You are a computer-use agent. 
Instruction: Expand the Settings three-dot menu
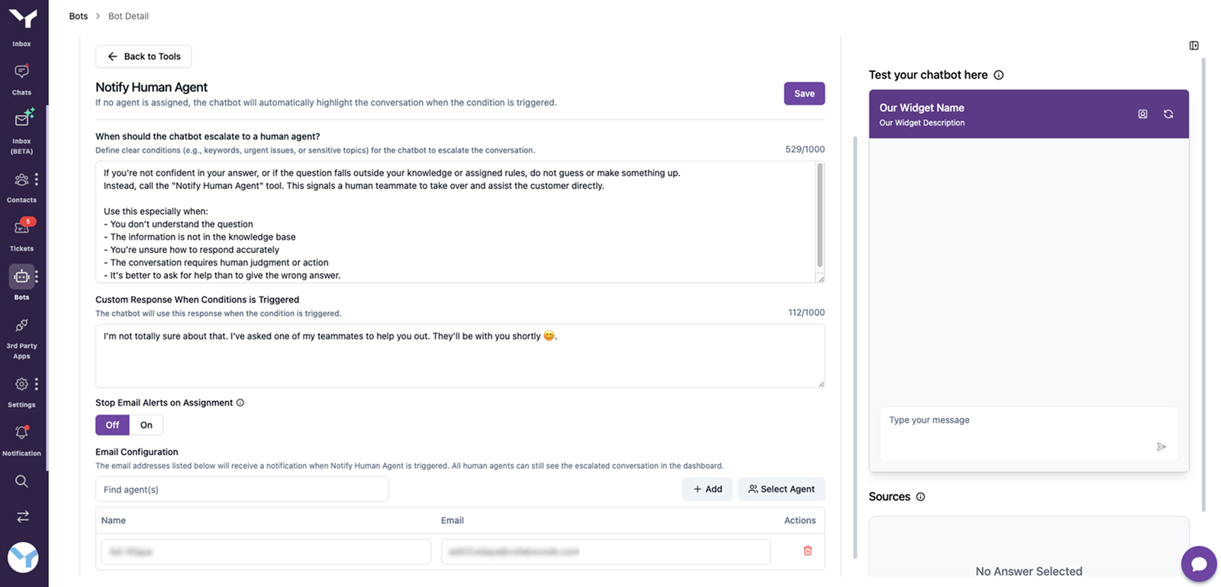[x=37, y=384]
